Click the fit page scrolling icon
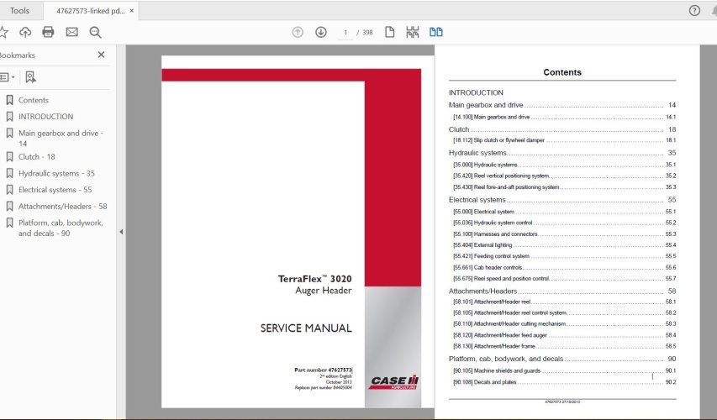This screenshot has height=420, width=717. click(413, 32)
